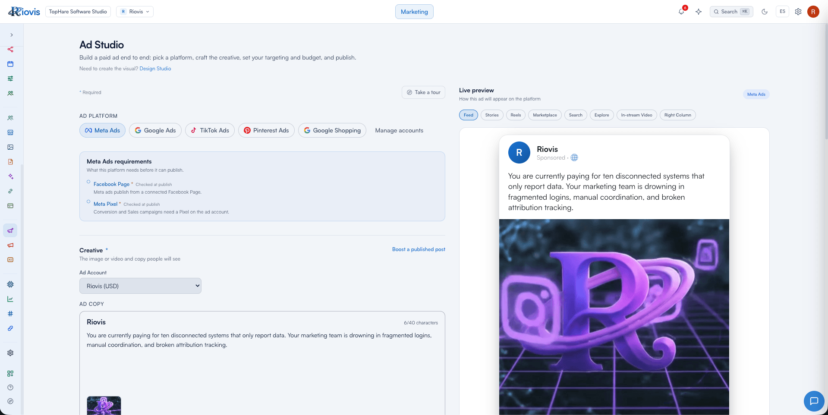Click the TopHare Software Studio selector
Image resolution: width=828 pixels, height=415 pixels.
[x=78, y=12]
